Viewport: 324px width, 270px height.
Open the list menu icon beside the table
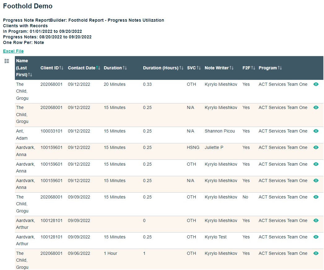[7, 61]
